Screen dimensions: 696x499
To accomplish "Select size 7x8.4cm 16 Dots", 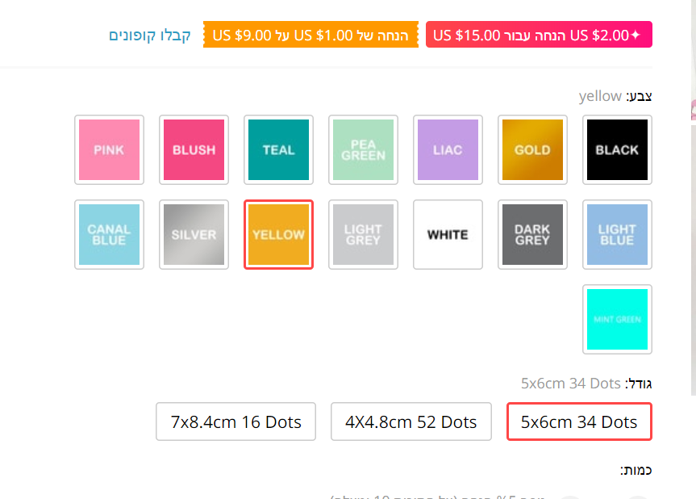I will (236, 421).
